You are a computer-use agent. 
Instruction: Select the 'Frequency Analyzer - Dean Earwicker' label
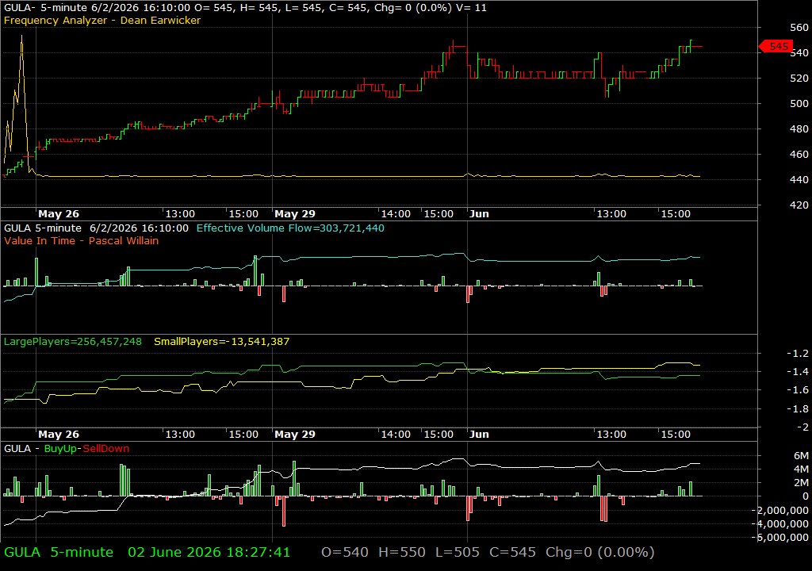102,20
